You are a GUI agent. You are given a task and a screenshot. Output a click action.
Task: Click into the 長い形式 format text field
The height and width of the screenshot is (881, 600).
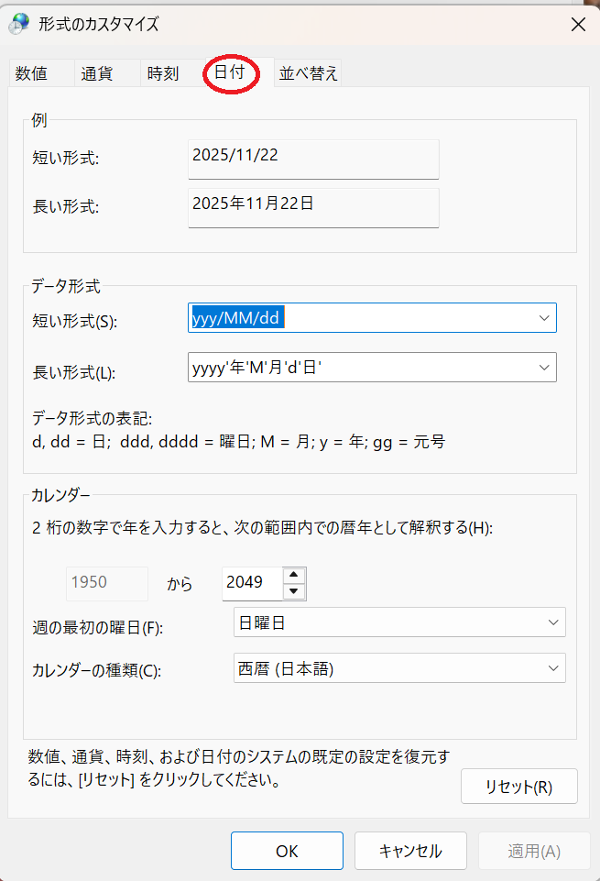pos(357,368)
